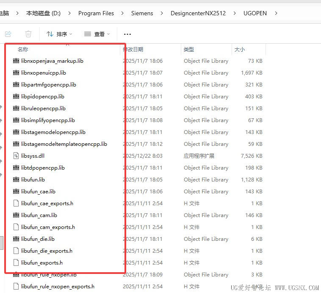
Task: Click file name libsyss.dll
Action: [x=33, y=156]
